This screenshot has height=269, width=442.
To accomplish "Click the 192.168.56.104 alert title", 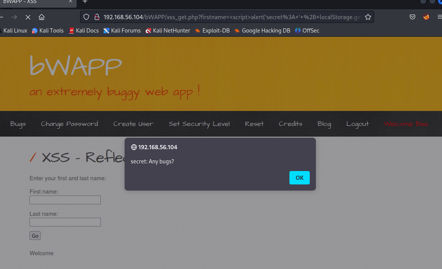I will point(158,147).
